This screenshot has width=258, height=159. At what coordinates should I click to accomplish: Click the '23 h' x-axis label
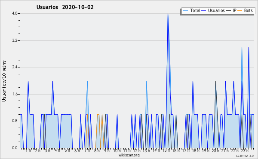pyautogui.click(x=245, y=150)
